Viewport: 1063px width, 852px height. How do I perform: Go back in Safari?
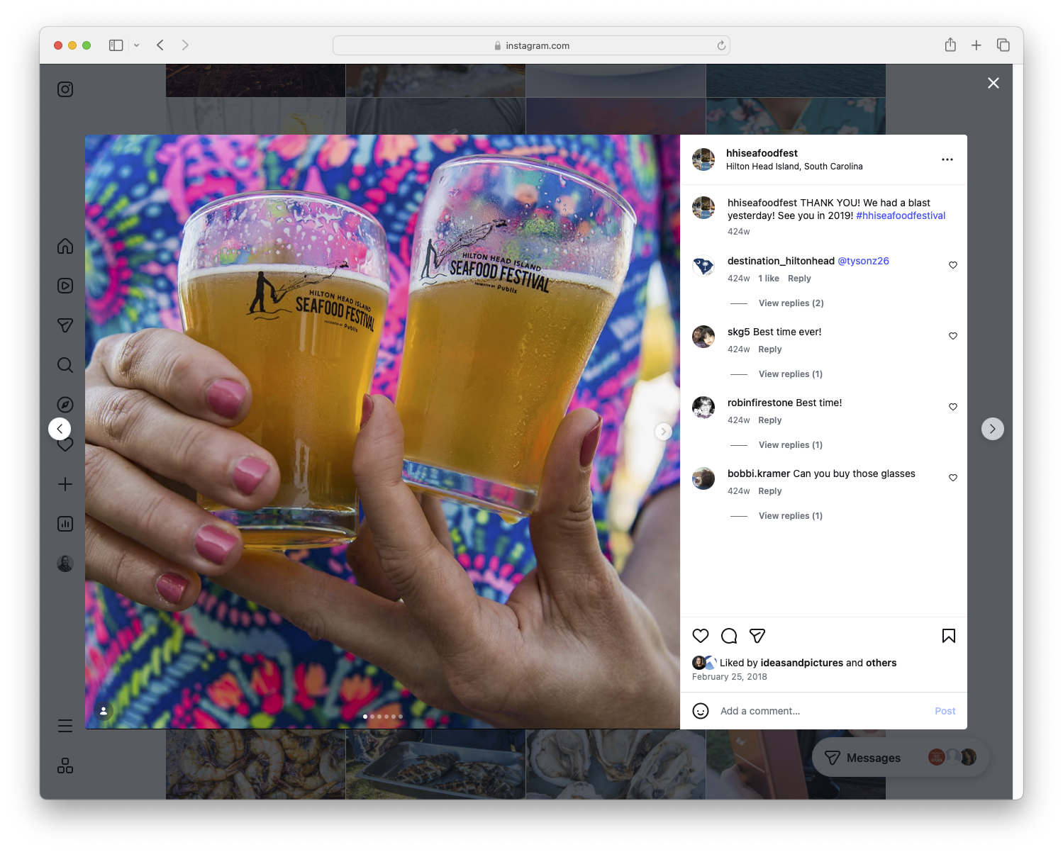coord(160,45)
